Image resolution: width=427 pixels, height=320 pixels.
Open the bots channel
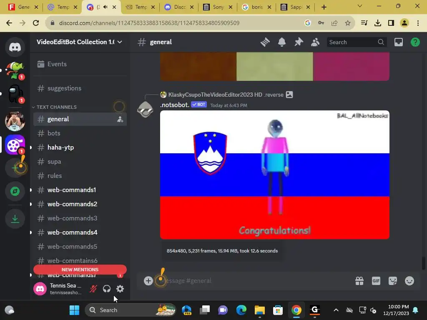click(x=80, y=133)
